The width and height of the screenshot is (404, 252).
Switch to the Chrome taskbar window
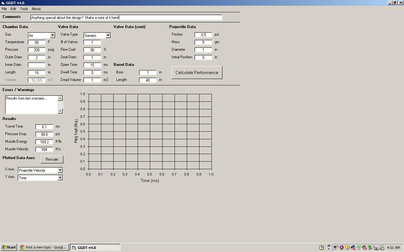coord(44,247)
